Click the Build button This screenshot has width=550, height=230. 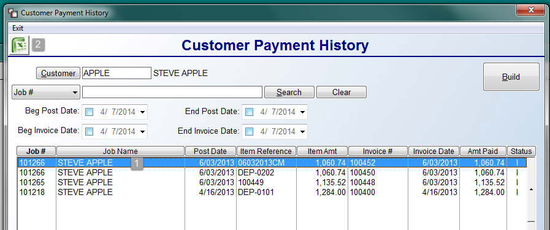pyautogui.click(x=511, y=77)
